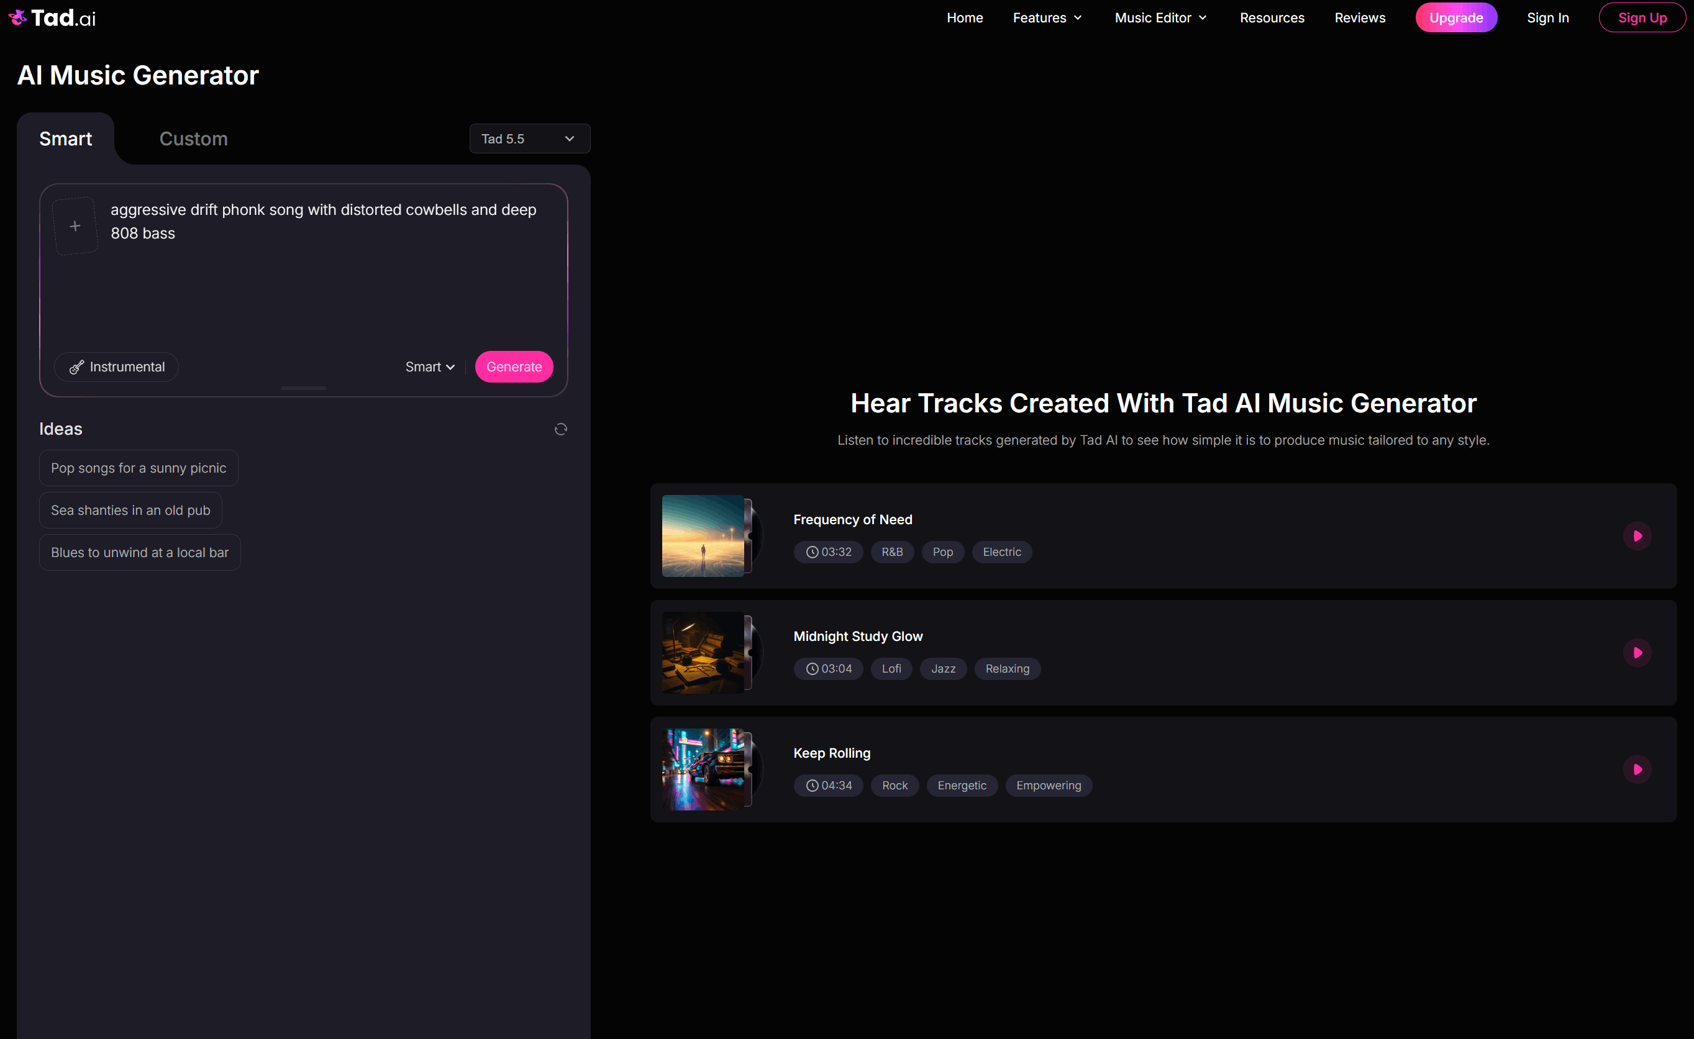Viewport: 1694px width, 1039px height.
Task: Open the Keep Rolling cover thumbnail
Action: pyautogui.click(x=703, y=769)
